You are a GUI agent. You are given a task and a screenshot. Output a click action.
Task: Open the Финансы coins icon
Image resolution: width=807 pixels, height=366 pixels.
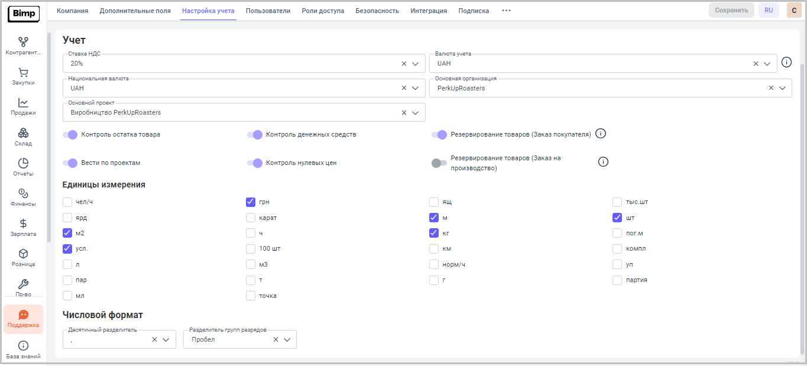click(23, 195)
